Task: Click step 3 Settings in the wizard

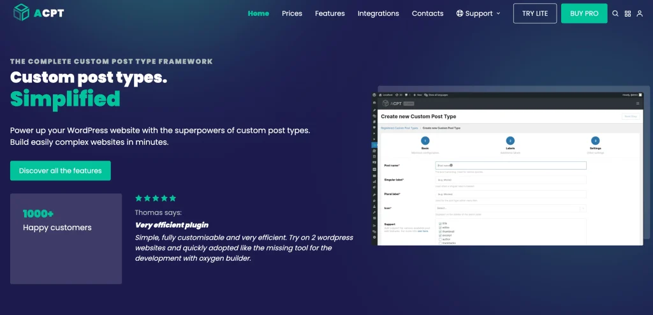Action: 595,141
